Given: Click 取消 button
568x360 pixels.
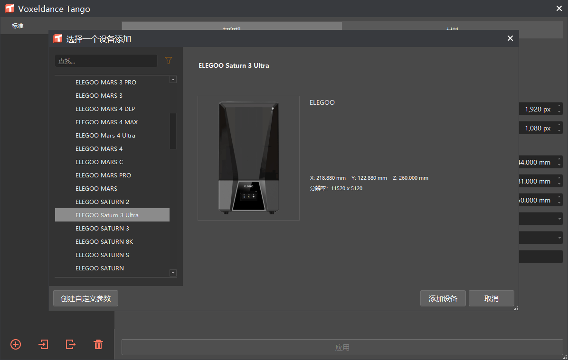Looking at the screenshot, I should [492, 298].
